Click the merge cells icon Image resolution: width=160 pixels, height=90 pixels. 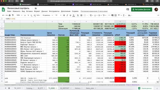[x=85, y=15]
